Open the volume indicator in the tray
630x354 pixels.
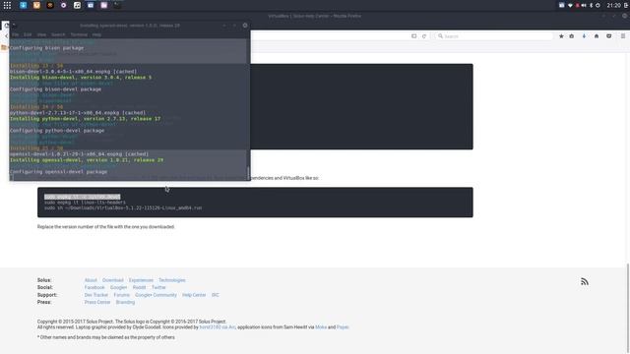584,5
